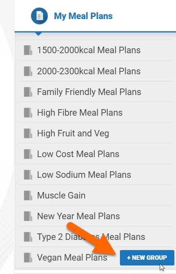Click folder icon beside Vegan Meal Plans
Screen dimensions: 176x274
28,258
